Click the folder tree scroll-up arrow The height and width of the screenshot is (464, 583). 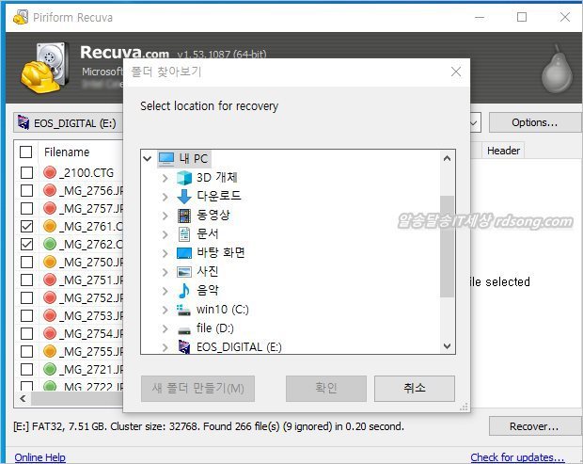448,158
